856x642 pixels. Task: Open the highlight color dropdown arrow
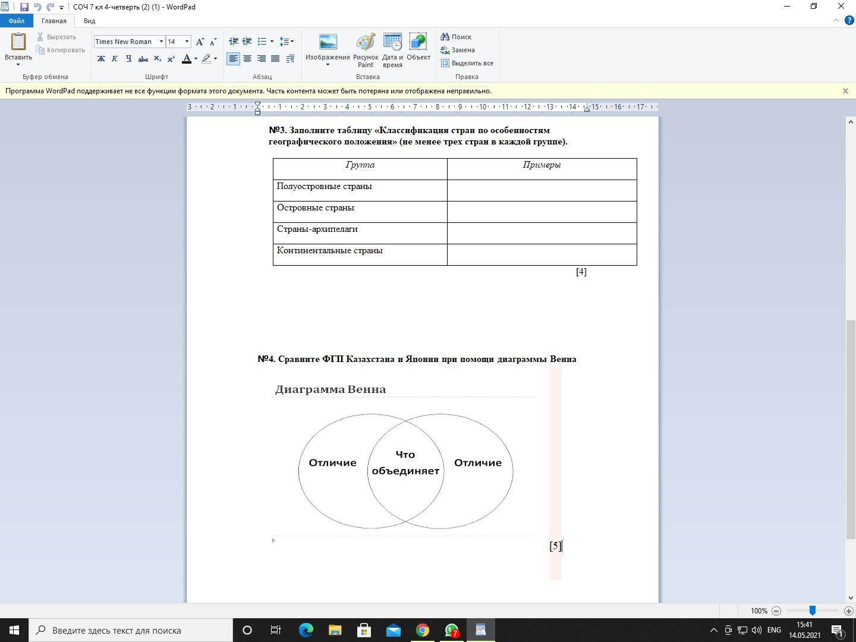pos(215,58)
